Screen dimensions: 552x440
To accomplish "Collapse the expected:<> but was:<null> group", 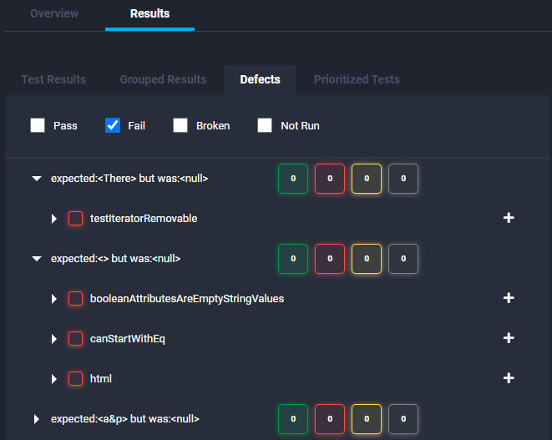I will (x=37, y=259).
